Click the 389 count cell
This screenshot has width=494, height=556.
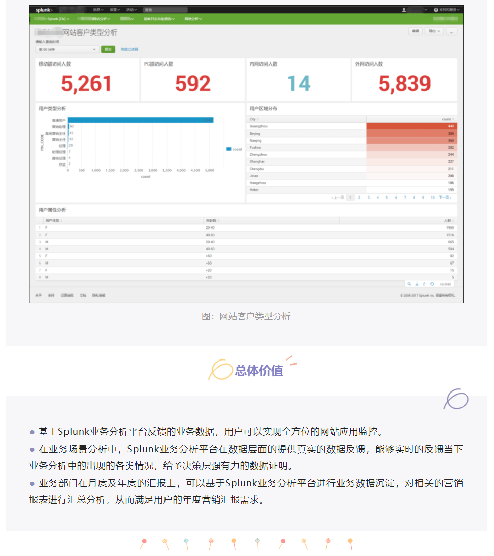tap(412, 134)
